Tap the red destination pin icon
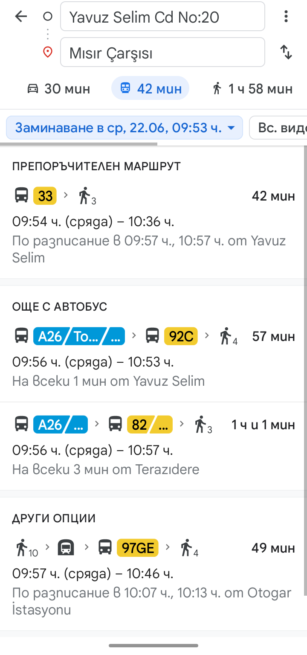Viewport: 307px width, 655px height. 48,52
